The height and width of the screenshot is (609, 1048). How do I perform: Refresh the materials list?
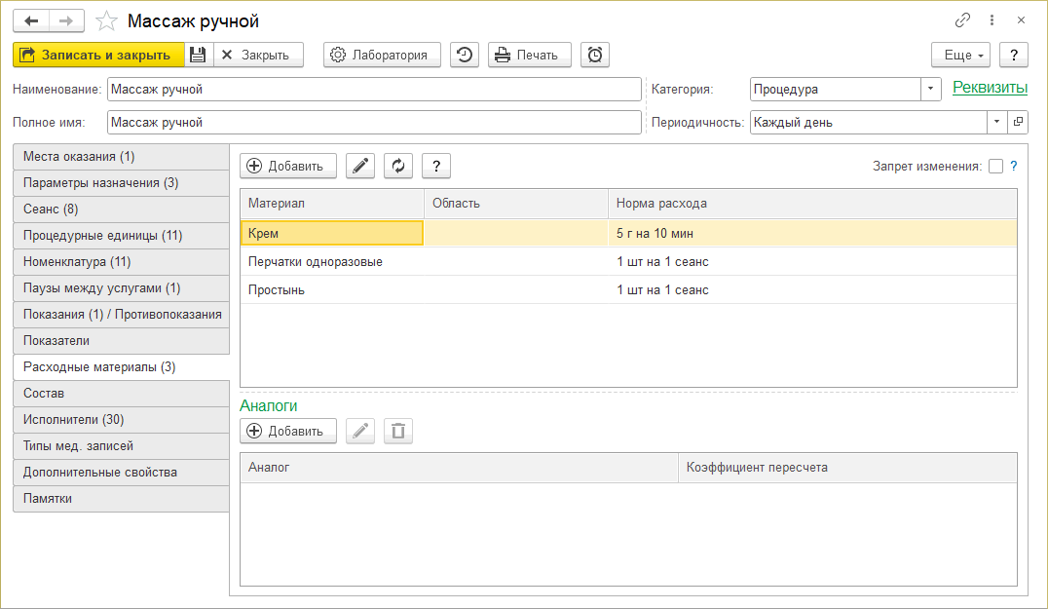pos(398,166)
